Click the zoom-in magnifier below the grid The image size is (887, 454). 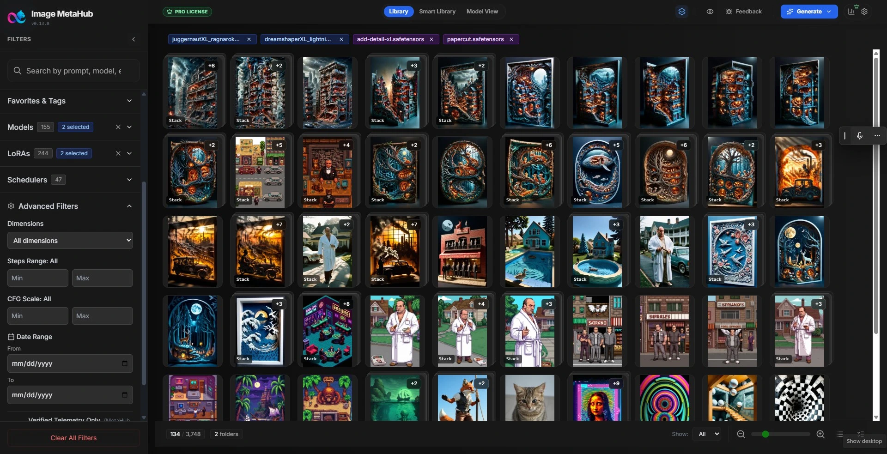click(821, 434)
